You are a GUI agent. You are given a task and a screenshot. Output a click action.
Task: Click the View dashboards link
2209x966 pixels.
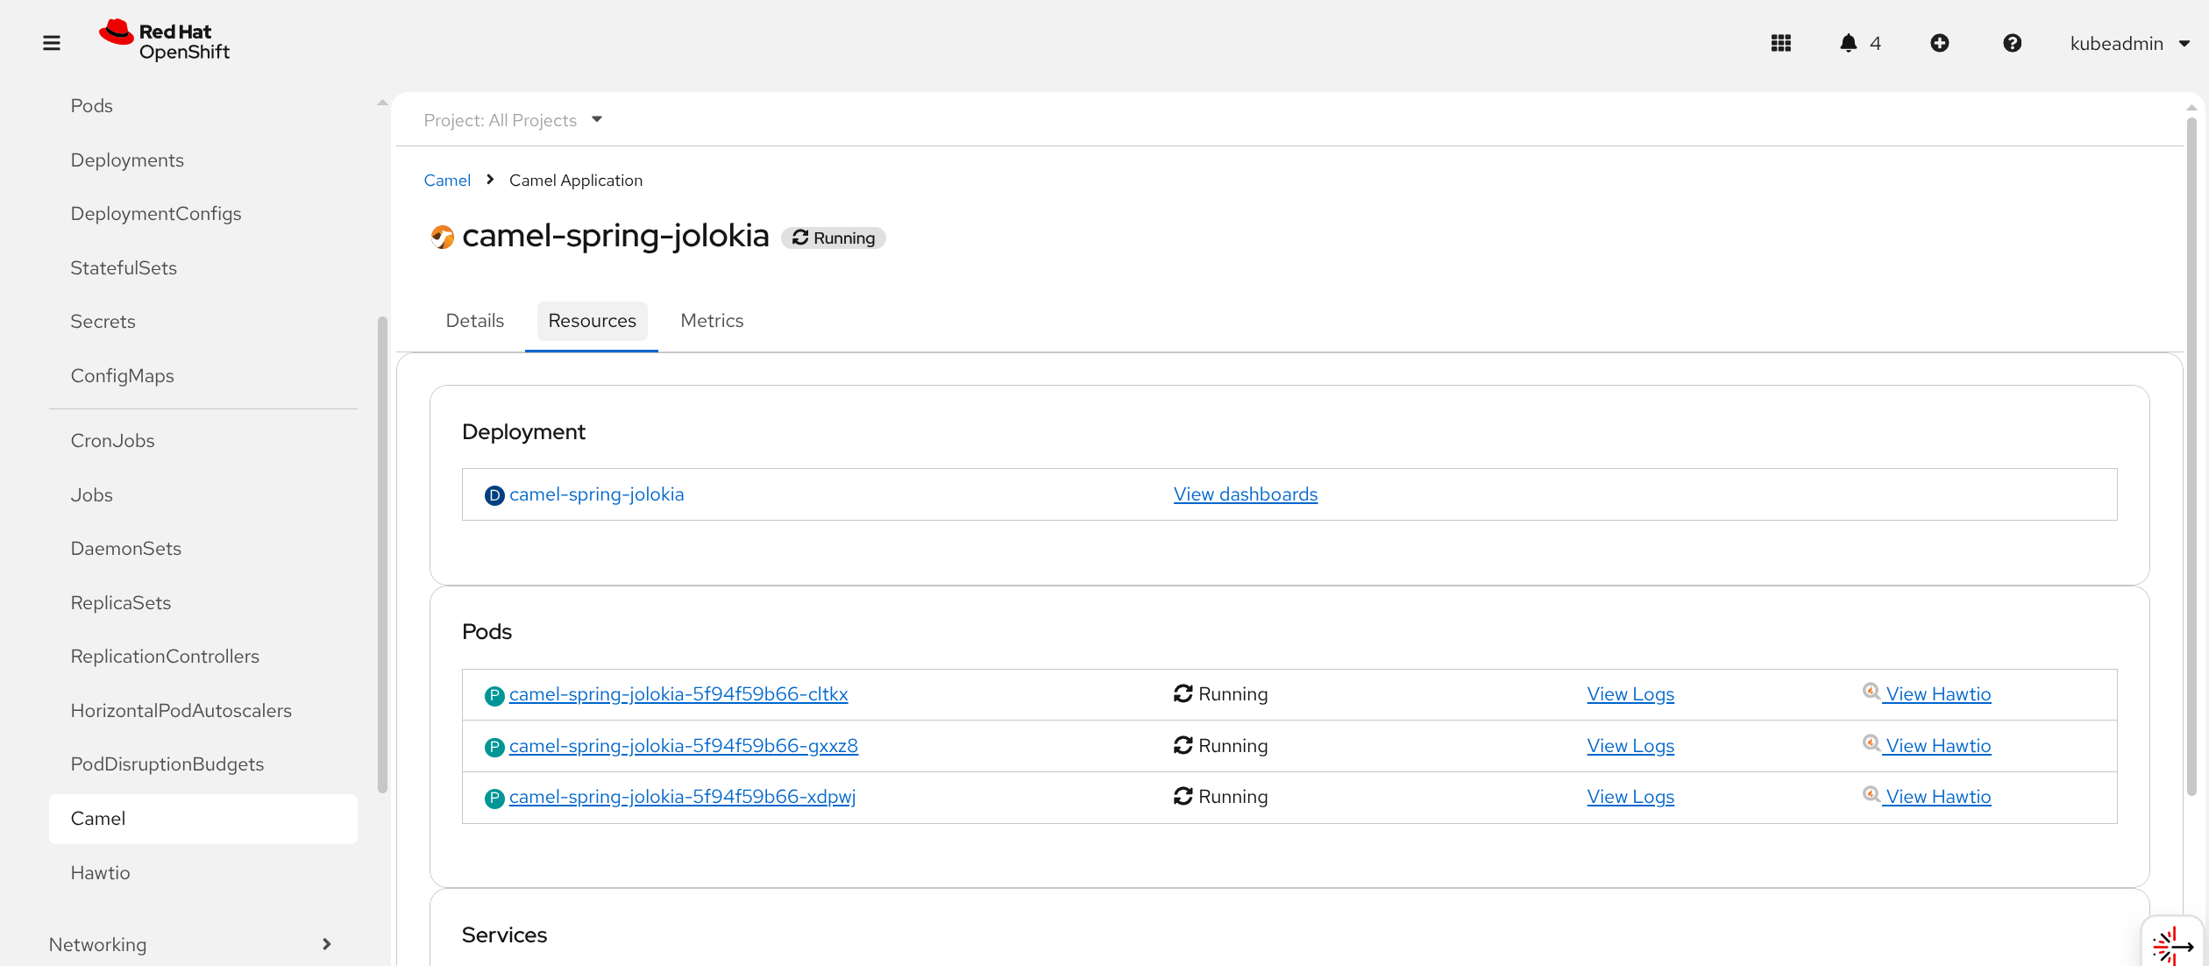point(1245,494)
